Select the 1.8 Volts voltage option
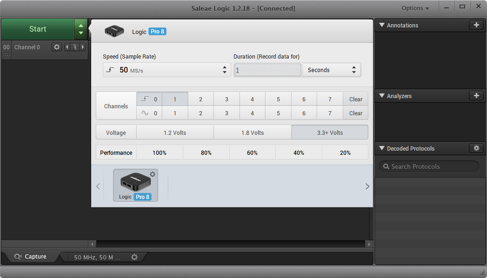The width and height of the screenshot is (487, 278). pyautogui.click(x=252, y=132)
